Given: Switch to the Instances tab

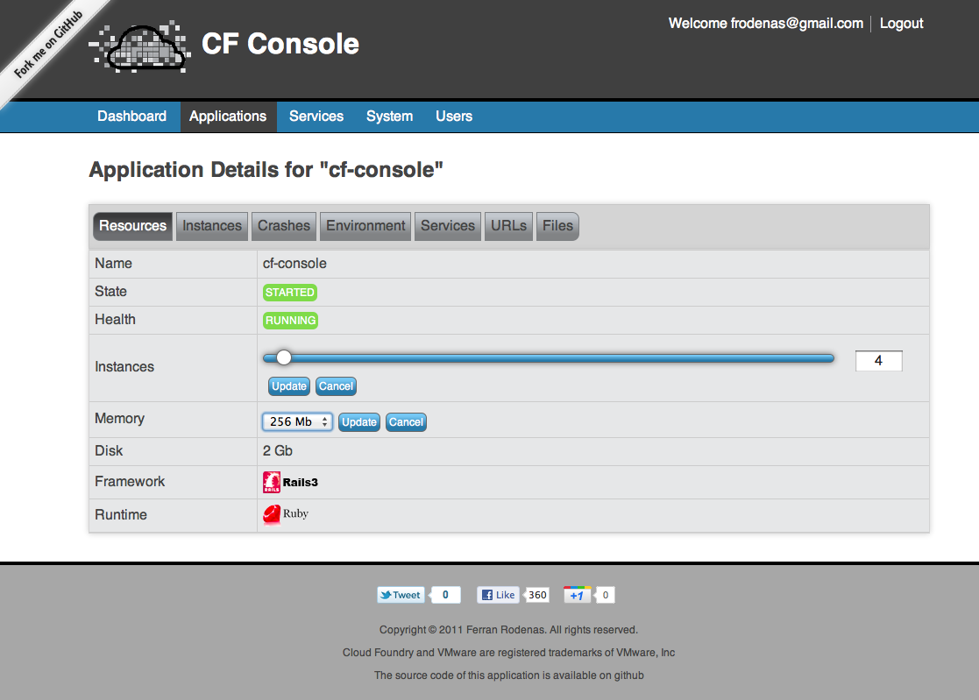Looking at the screenshot, I should (212, 226).
